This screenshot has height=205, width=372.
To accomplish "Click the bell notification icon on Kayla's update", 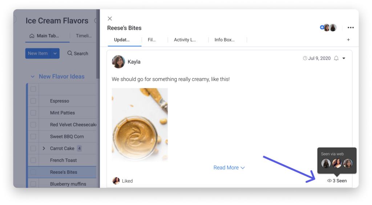I will (x=336, y=58).
